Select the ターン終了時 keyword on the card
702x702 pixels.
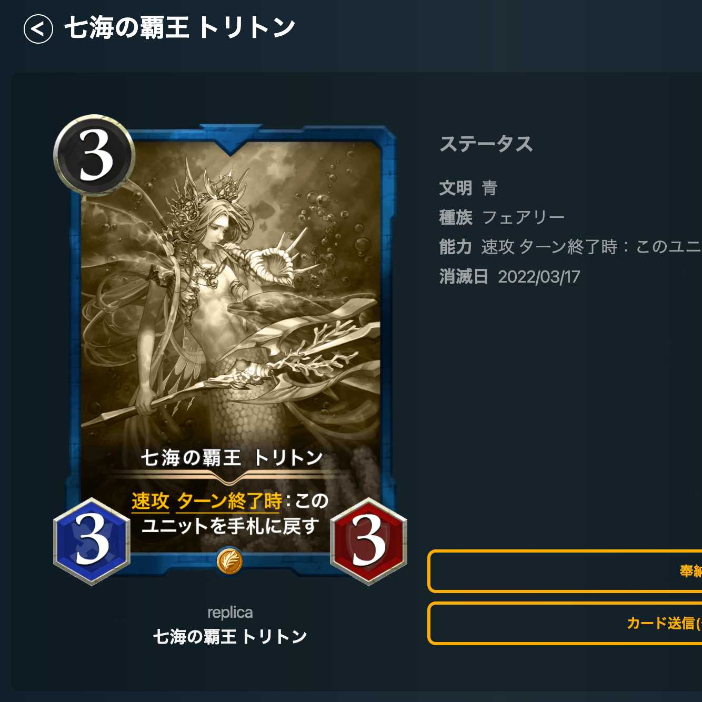click(x=229, y=501)
